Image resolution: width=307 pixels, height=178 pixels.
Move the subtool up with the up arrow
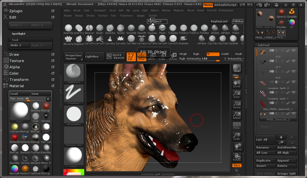281,137
